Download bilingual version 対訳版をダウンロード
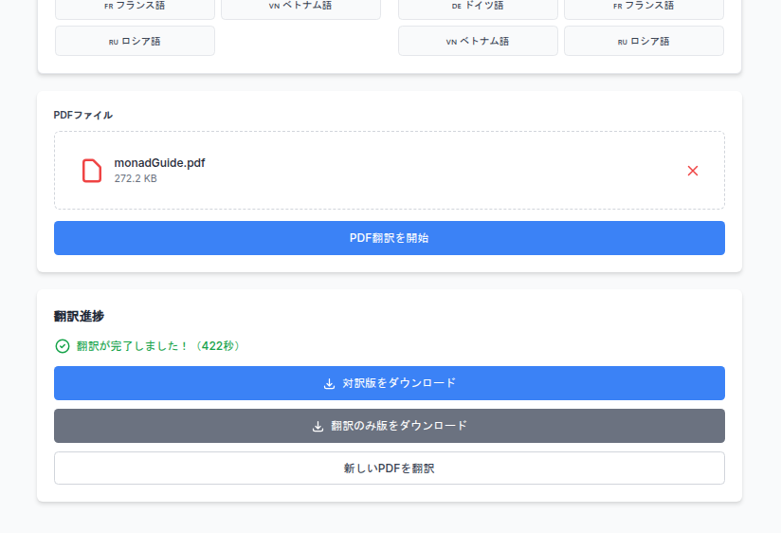The height and width of the screenshot is (533, 781). tap(390, 383)
